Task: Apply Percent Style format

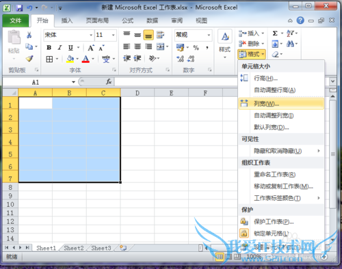Action: coord(196,48)
